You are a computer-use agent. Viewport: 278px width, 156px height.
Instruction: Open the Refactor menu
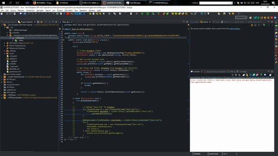pyautogui.click(x=21, y=10)
